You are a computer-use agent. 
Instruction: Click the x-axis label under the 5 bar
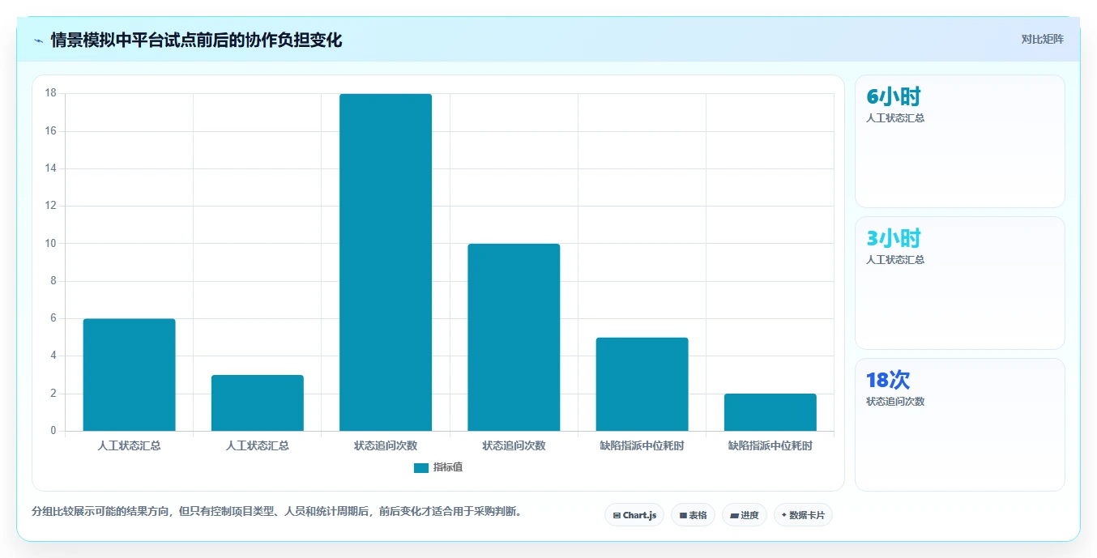[642, 445]
